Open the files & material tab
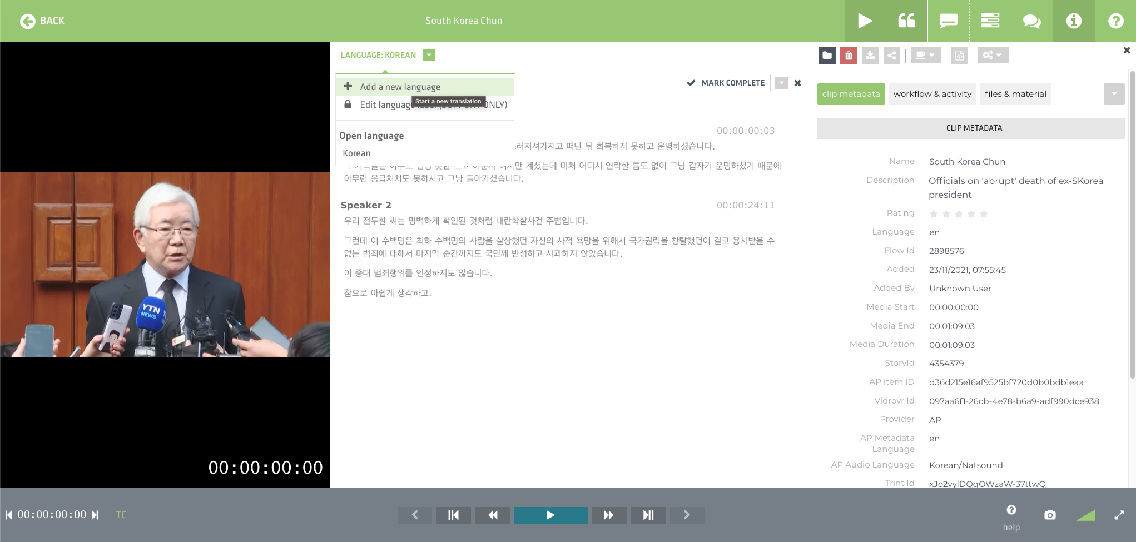 click(1015, 94)
